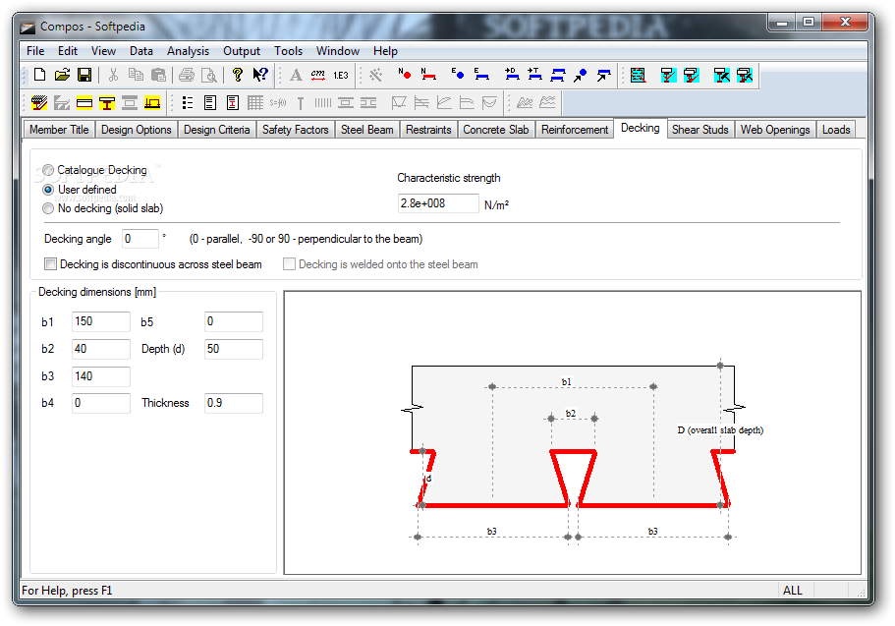The width and height of the screenshot is (895, 626).
Task: Open the Data menu
Action: pyautogui.click(x=141, y=51)
